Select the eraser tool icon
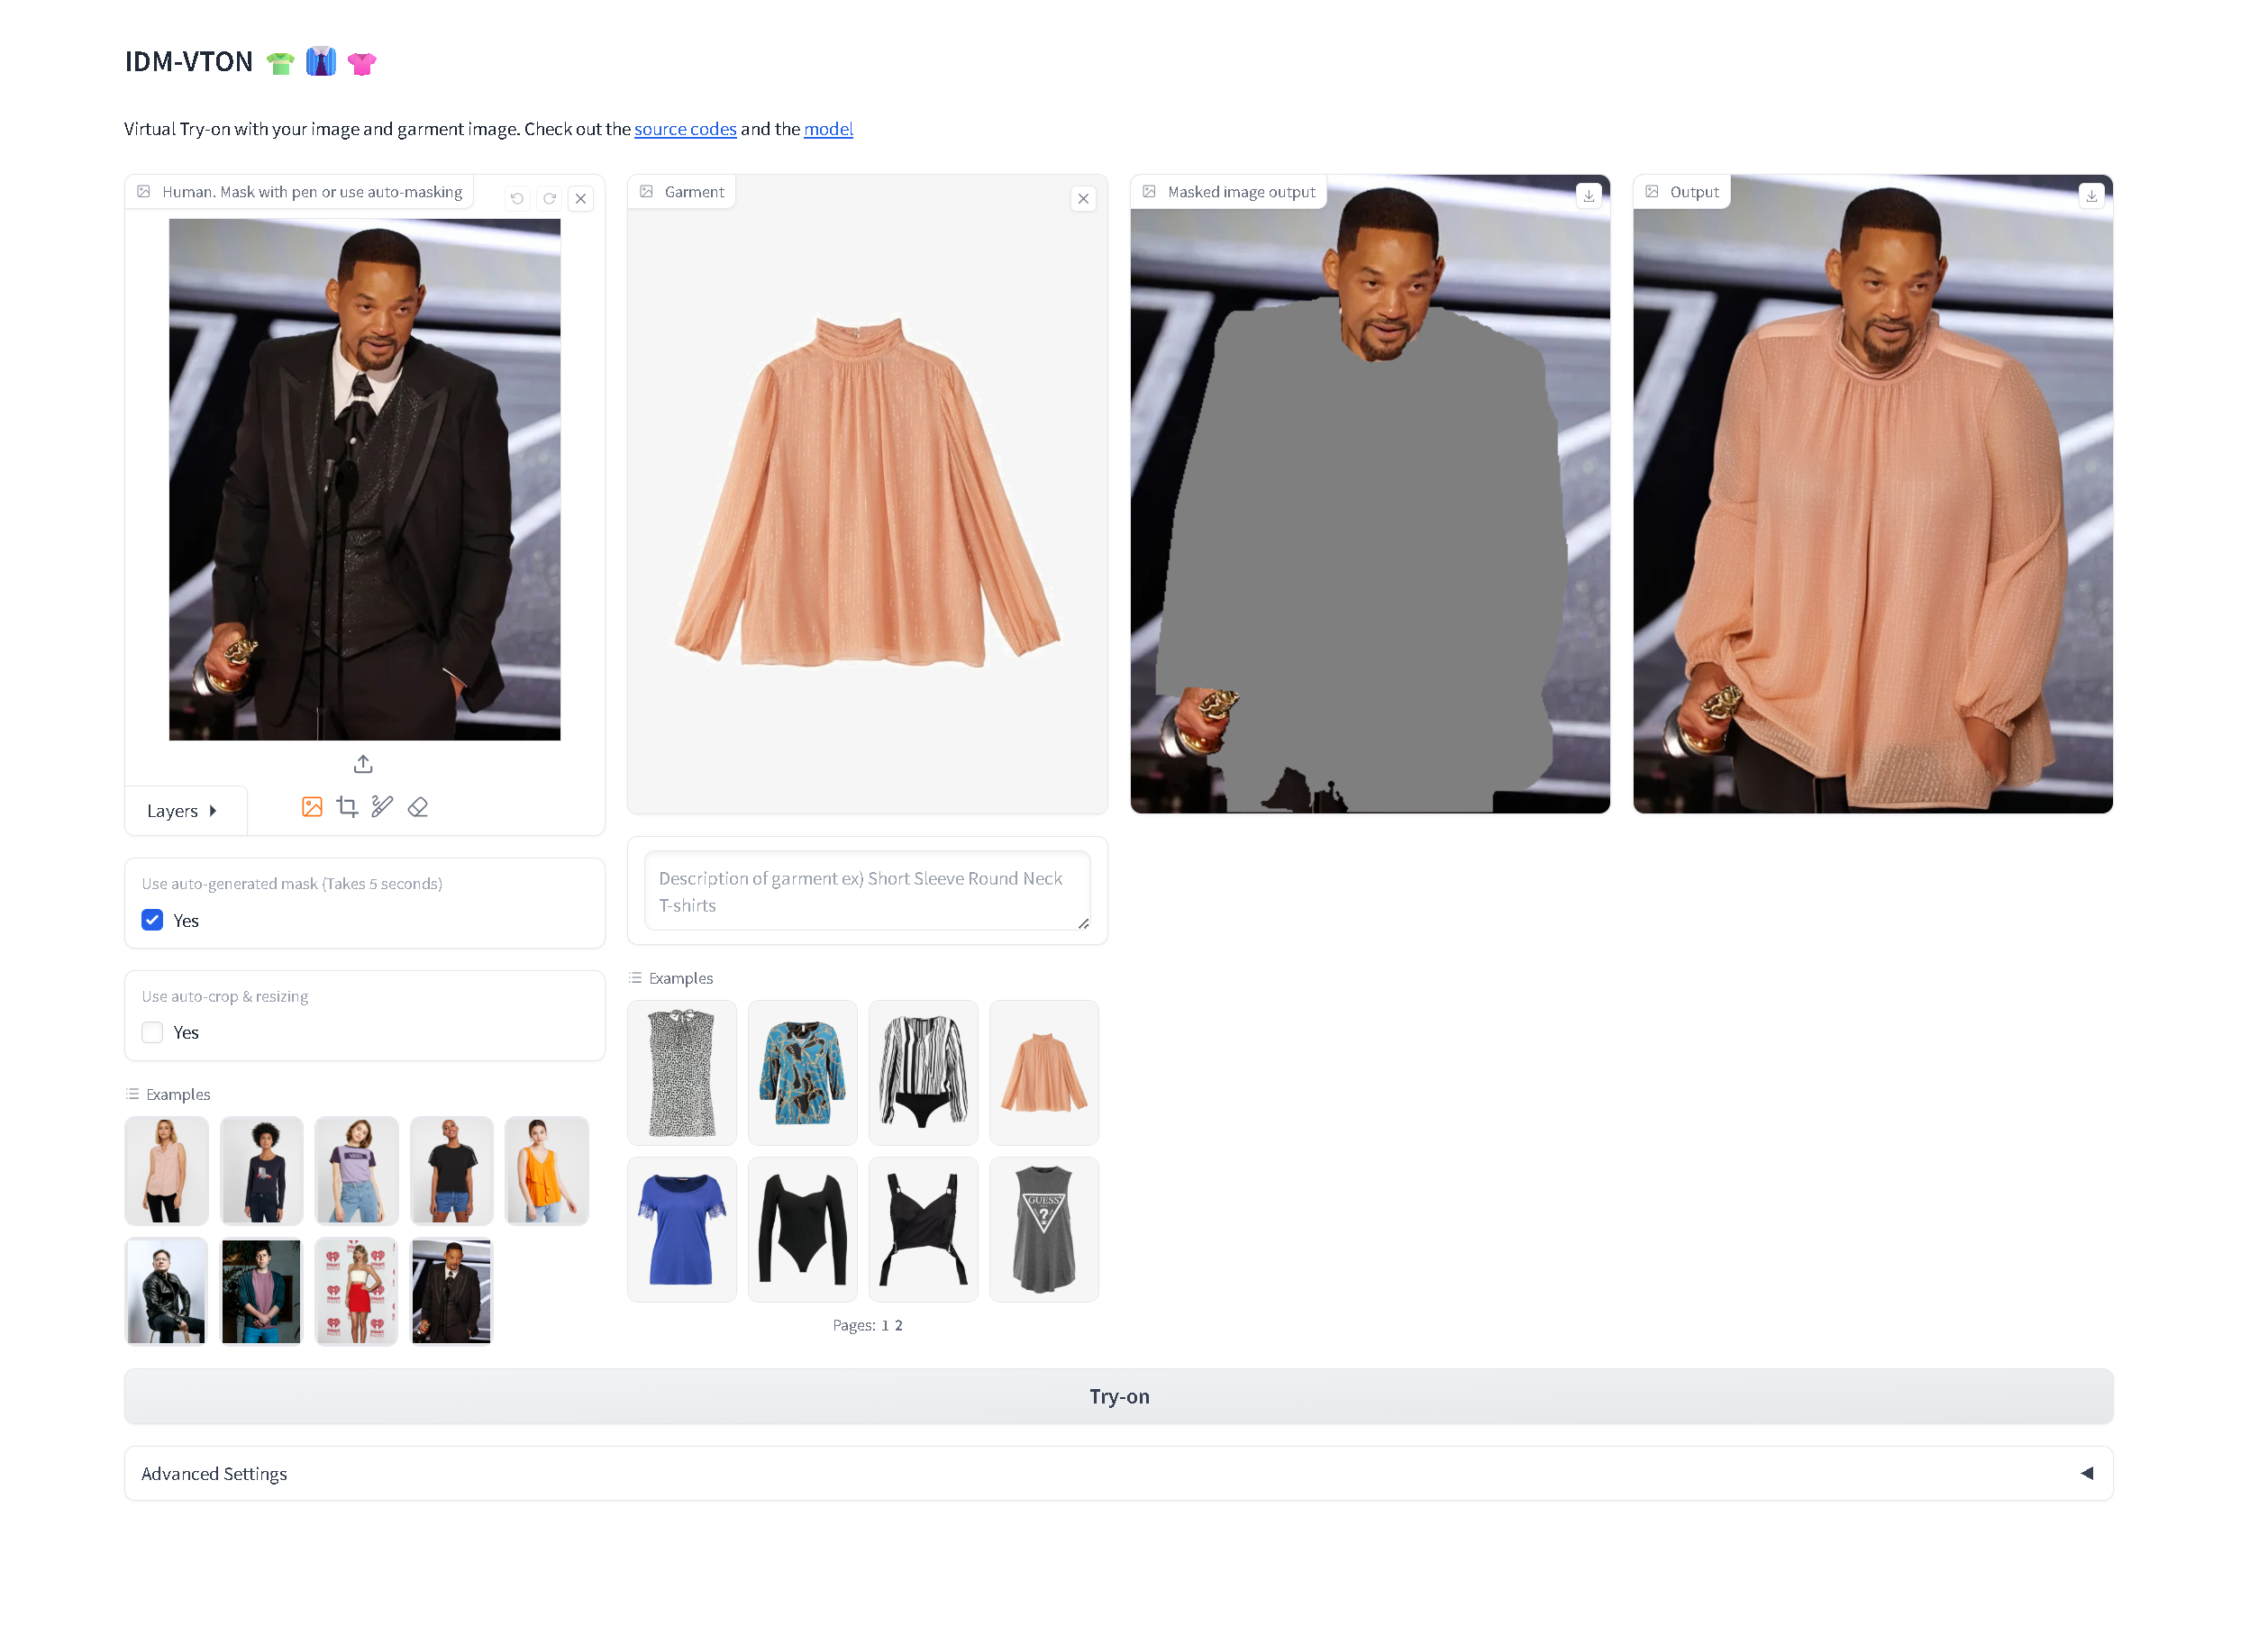Viewport: 2268px width, 1635px height. [x=418, y=808]
